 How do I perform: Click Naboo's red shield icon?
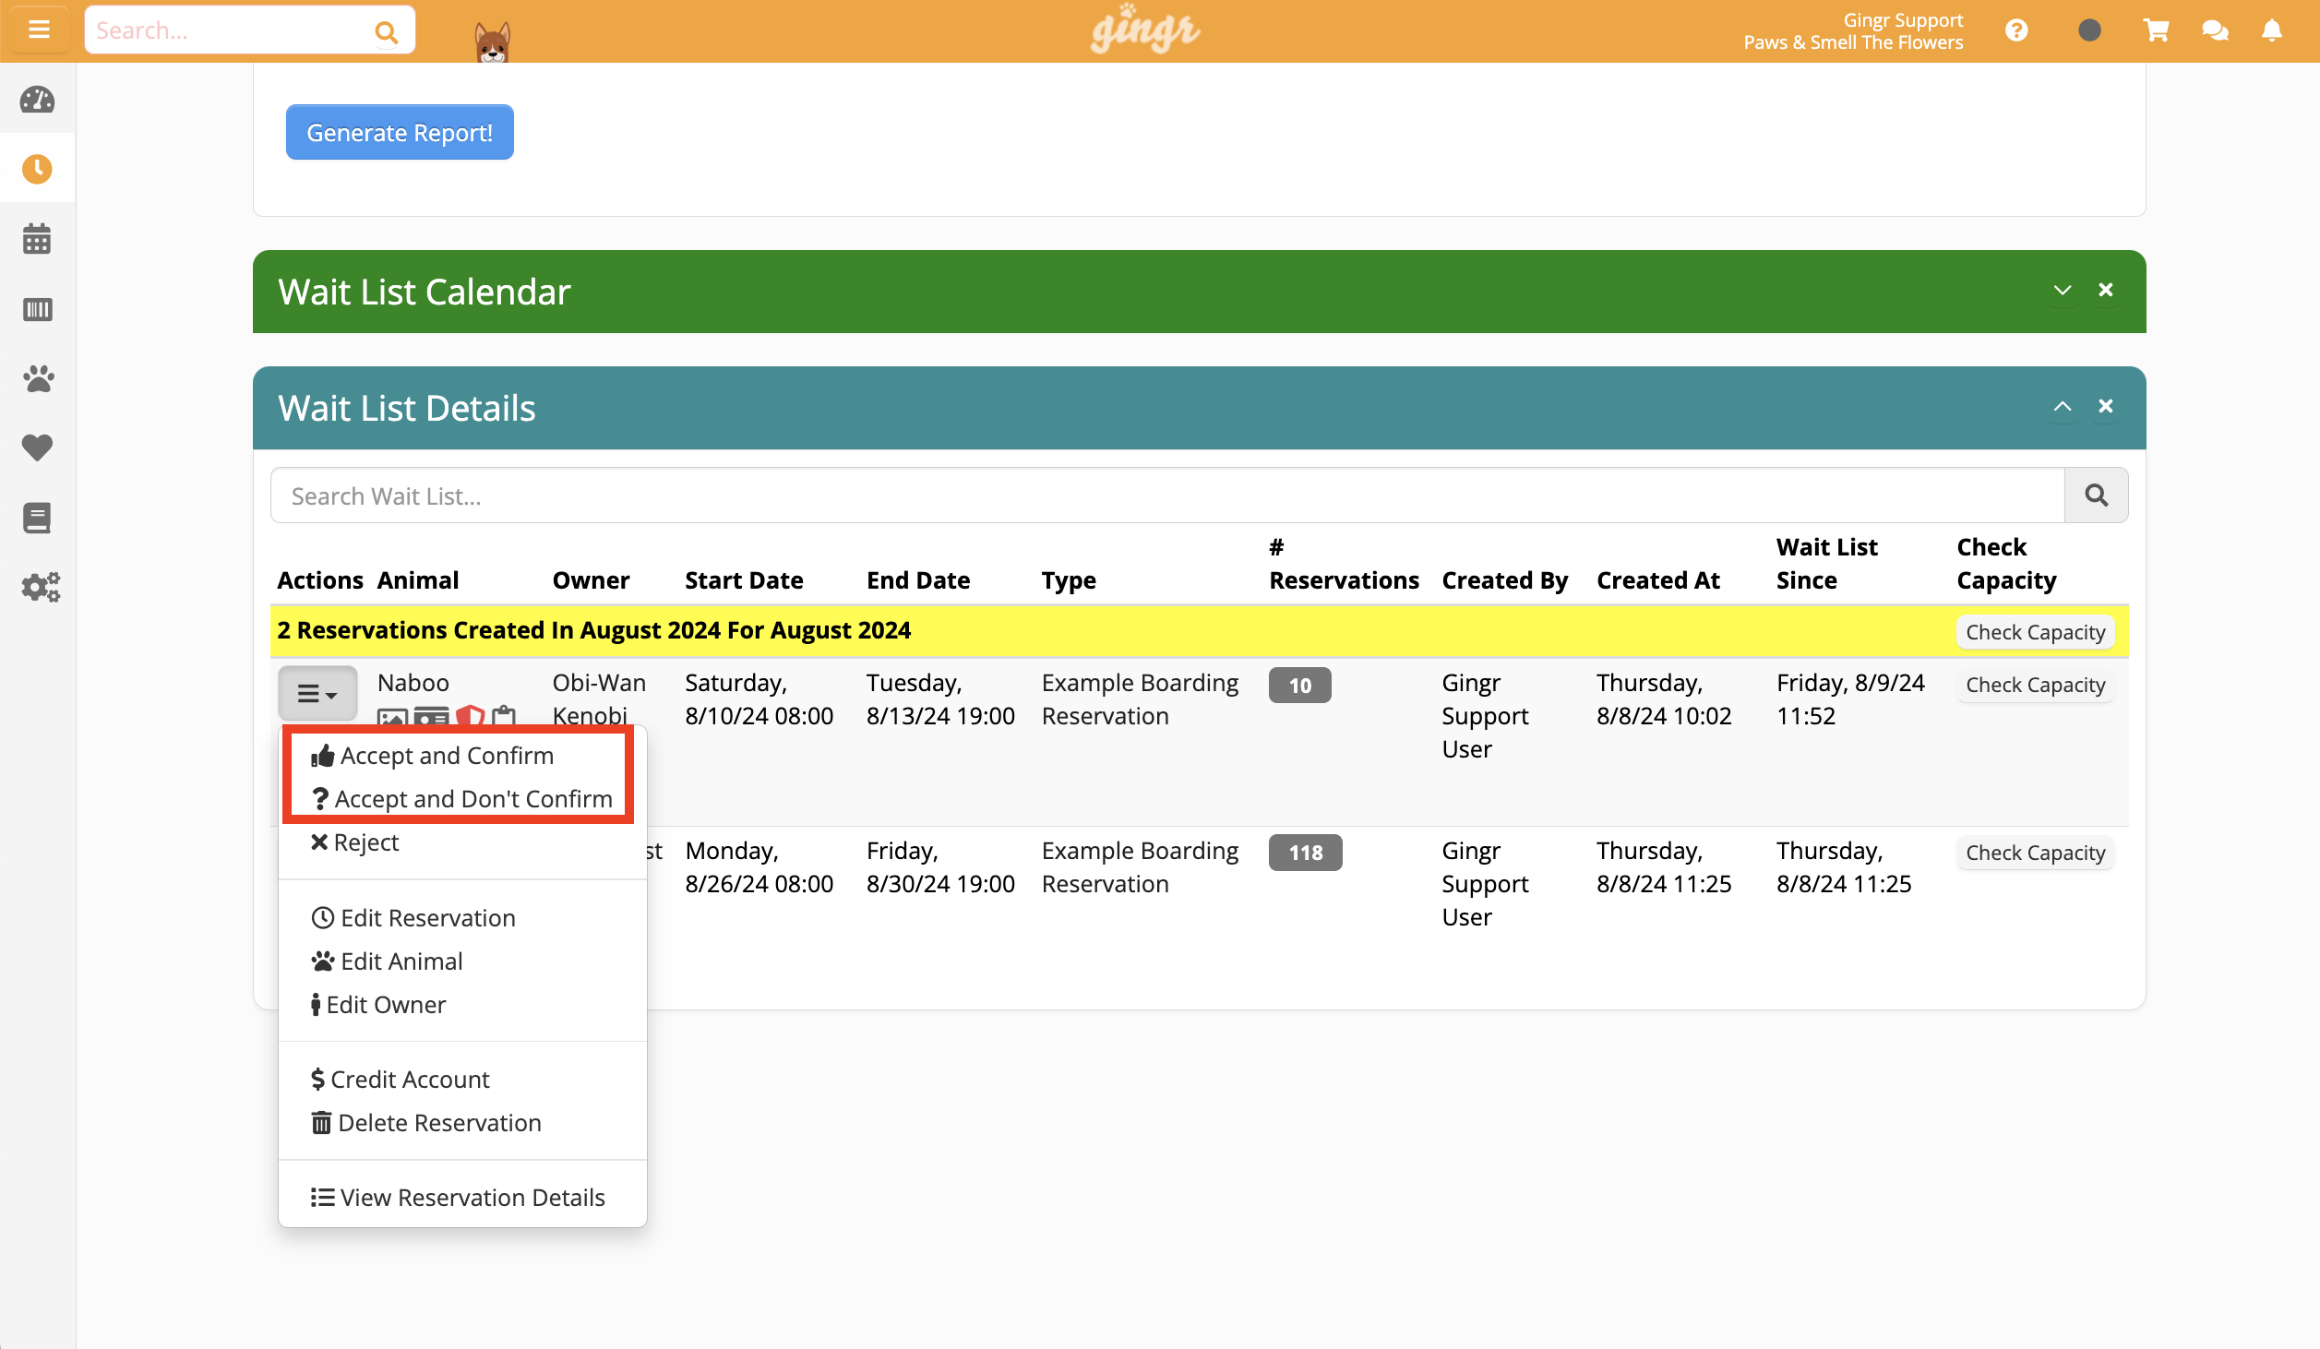click(471, 716)
